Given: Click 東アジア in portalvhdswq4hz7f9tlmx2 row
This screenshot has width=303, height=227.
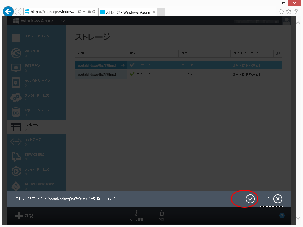Looking at the screenshot, I should pos(187,74).
